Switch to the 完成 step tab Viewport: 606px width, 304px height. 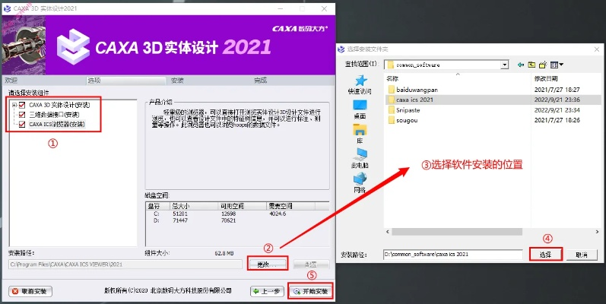click(x=261, y=81)
